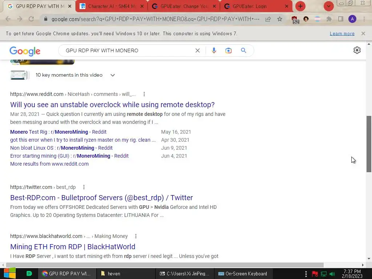372x279 pixels.
Task: Open more options for the reddit result
Action: [x=144, y=94]
